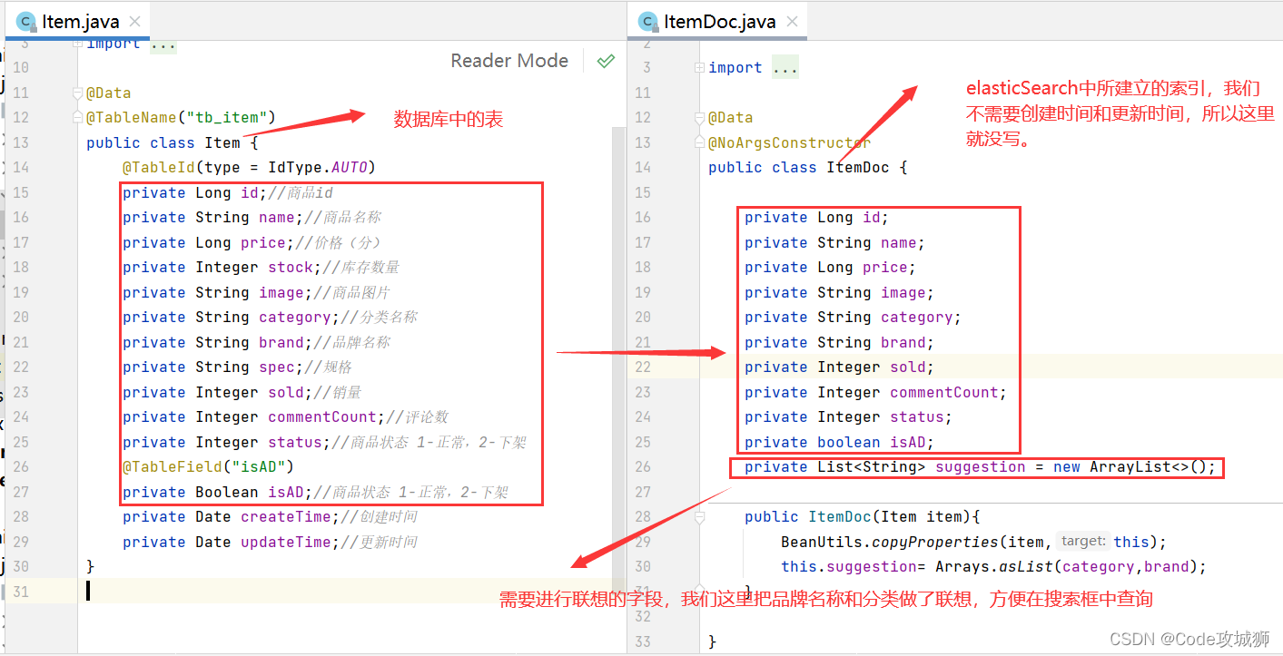Click gutter line number 26 in ItemDoc.java
Screen dimensions: 1283x656
642,467
